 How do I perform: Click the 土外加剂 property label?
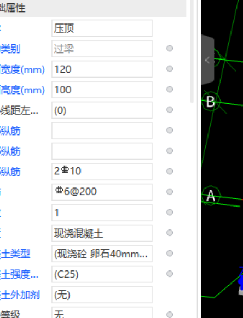pyautogui.click(x=20, y=295)
